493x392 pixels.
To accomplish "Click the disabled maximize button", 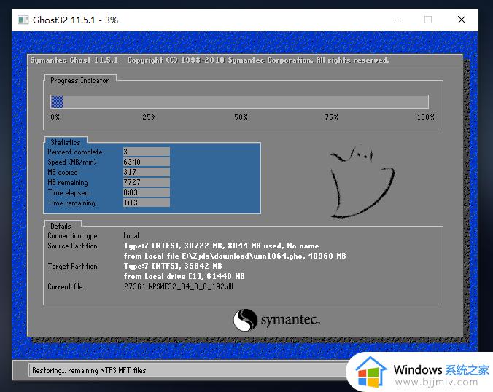I will [428, 20].
